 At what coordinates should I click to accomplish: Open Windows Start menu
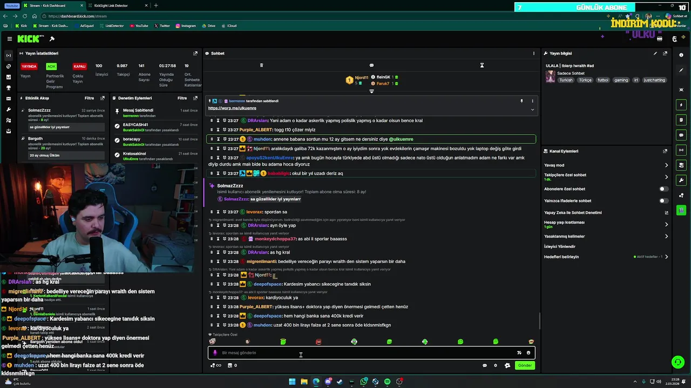[292, 382]
